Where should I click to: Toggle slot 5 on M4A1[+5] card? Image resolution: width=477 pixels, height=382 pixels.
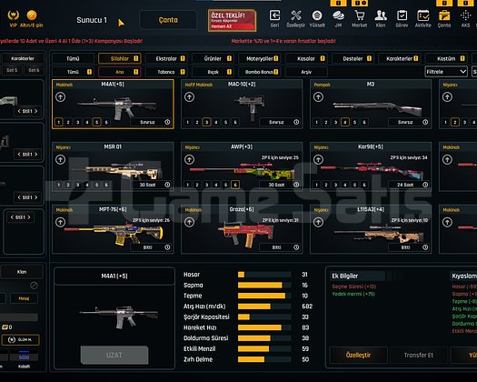96,122
